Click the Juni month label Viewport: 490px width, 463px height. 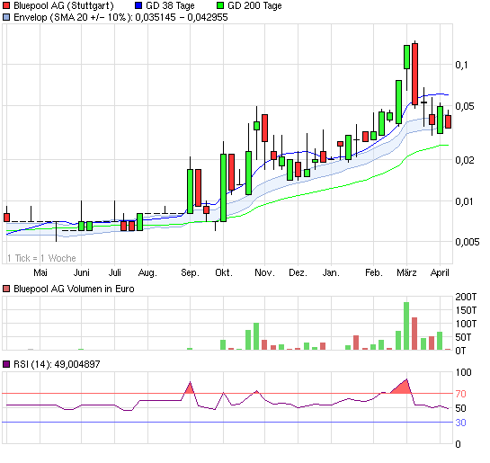[81, 272]
